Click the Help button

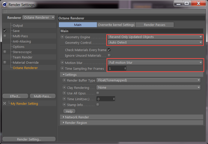69,111
